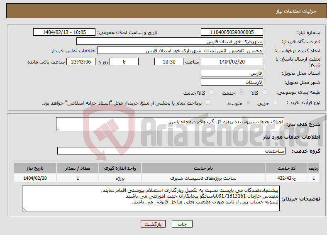This screenshot has height=235, width=327.
Task: Click the چاپ print button
Action: click(182, 224)
